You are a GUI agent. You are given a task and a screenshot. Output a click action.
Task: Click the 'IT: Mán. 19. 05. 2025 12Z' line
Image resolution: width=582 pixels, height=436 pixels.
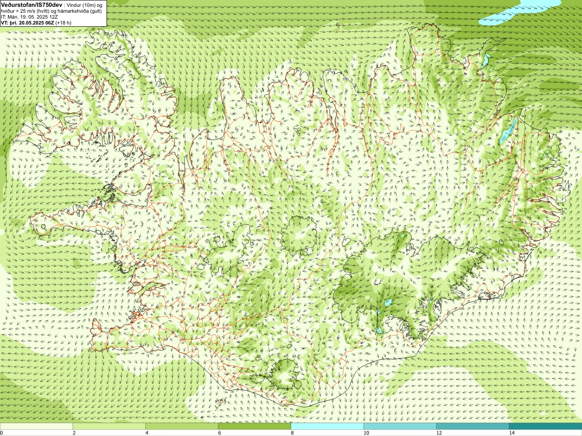coord(29,16)
